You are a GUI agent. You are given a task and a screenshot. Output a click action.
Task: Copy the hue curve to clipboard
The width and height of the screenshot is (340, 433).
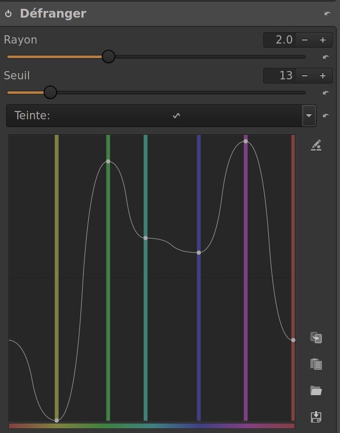[316, 338]
